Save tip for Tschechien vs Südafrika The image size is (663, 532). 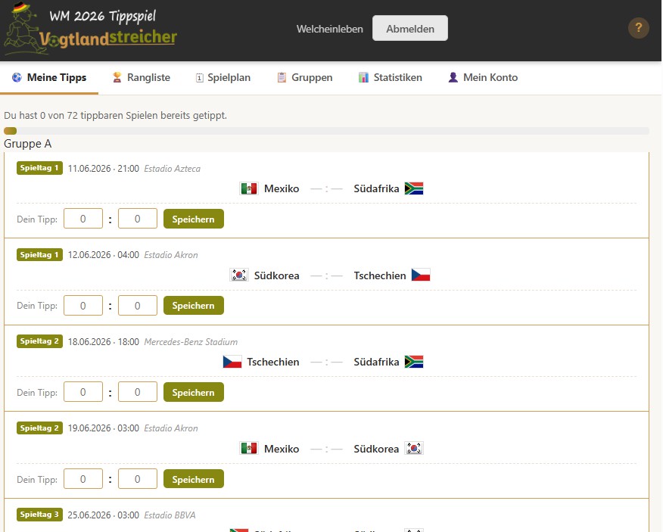point(194,393)
